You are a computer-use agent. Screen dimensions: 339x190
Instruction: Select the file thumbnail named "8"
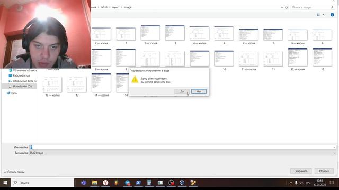126,58
